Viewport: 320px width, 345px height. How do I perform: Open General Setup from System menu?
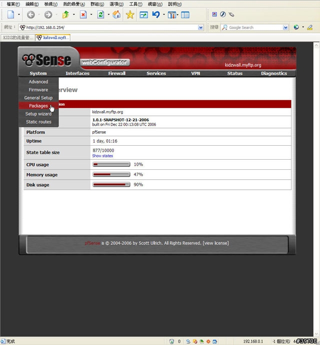pyautogui.click(x=38, y=98)
